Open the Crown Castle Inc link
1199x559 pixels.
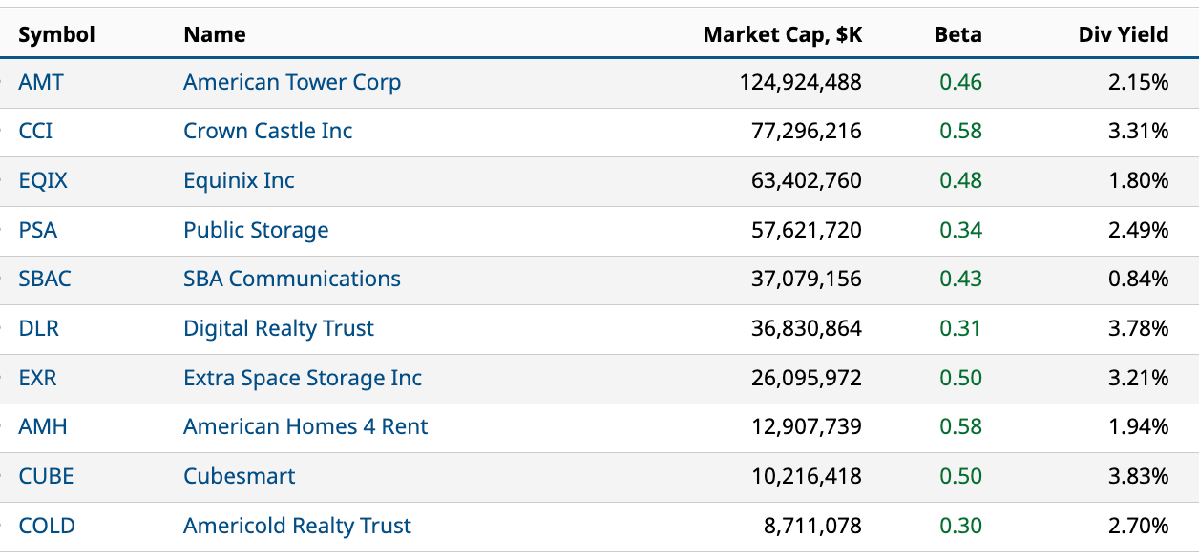coord(267,131)
